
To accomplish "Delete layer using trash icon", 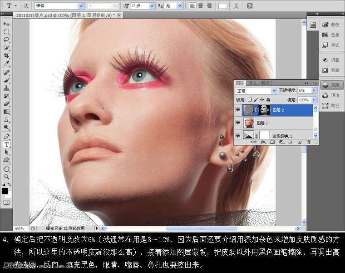I will (309, 142).
